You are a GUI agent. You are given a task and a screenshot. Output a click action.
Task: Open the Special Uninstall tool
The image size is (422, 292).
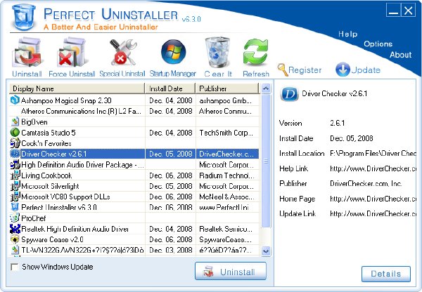(x=122, y=53)
